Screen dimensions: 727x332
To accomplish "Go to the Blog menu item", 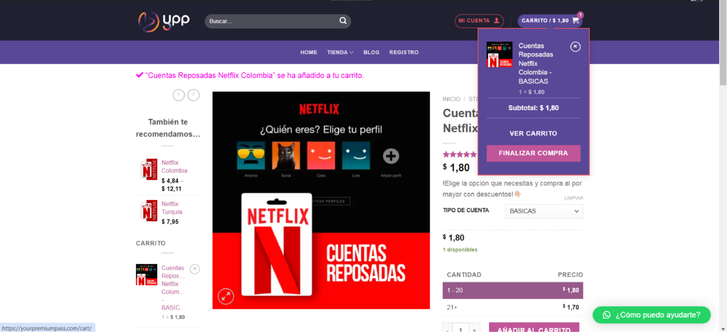I will point(371,52).
